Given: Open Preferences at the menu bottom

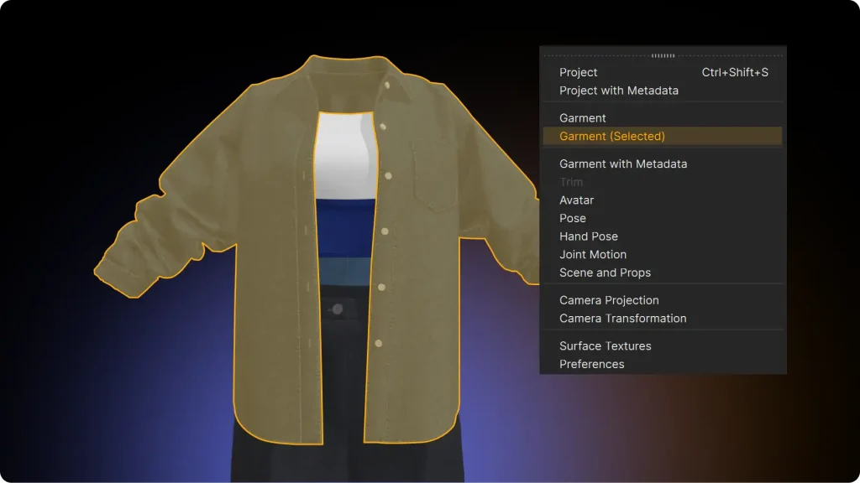Looking at the screenshot, I should coord(592,364).
